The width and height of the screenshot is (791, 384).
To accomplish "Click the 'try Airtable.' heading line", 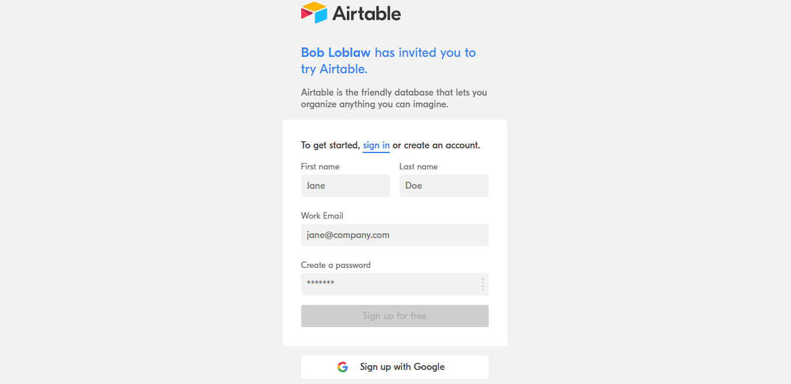I will [334, 69].
